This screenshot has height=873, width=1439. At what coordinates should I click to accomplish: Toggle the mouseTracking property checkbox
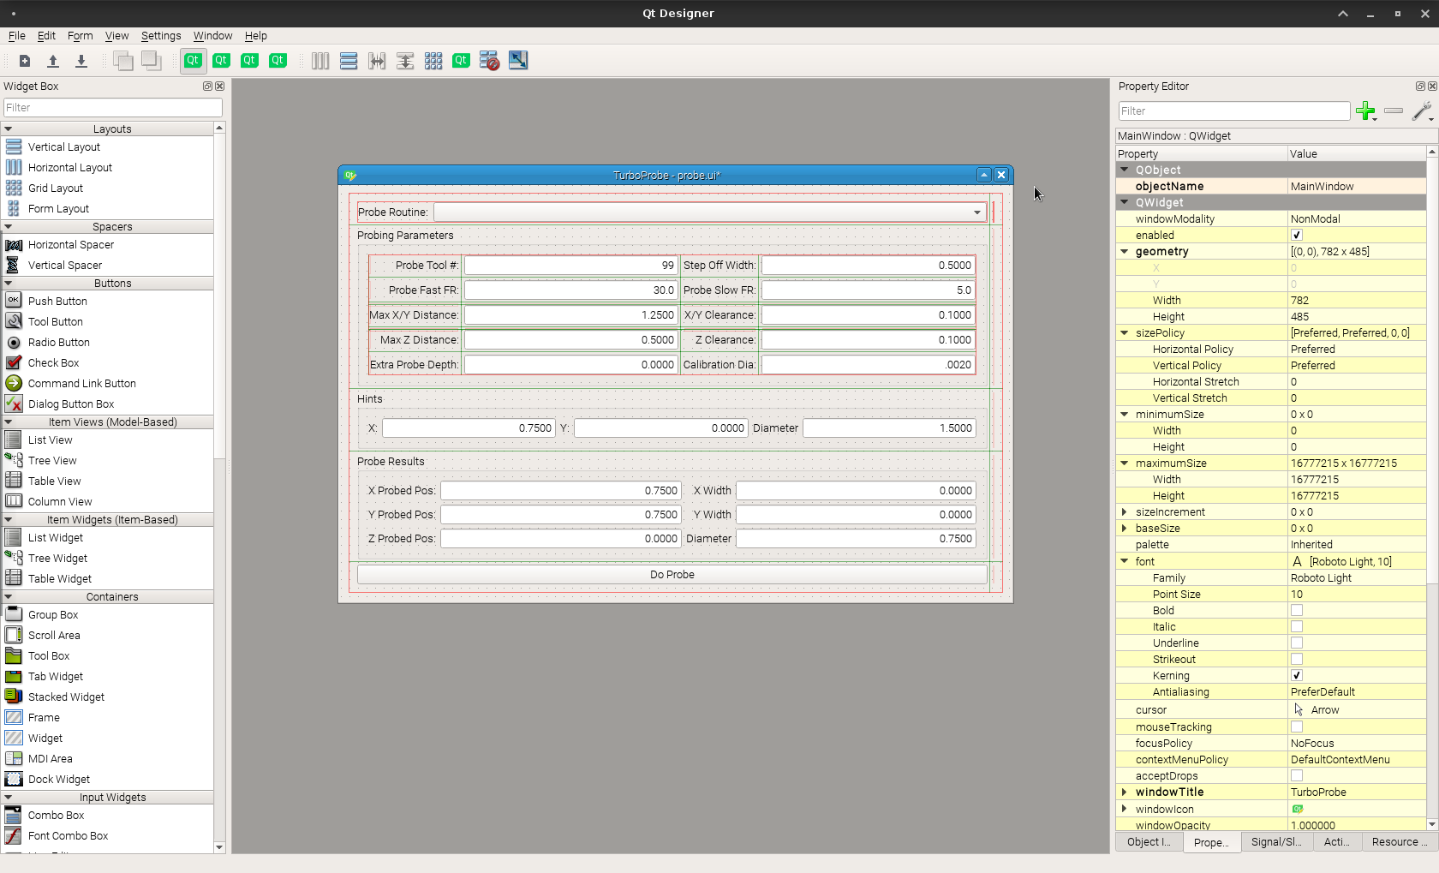point(1297,727)
